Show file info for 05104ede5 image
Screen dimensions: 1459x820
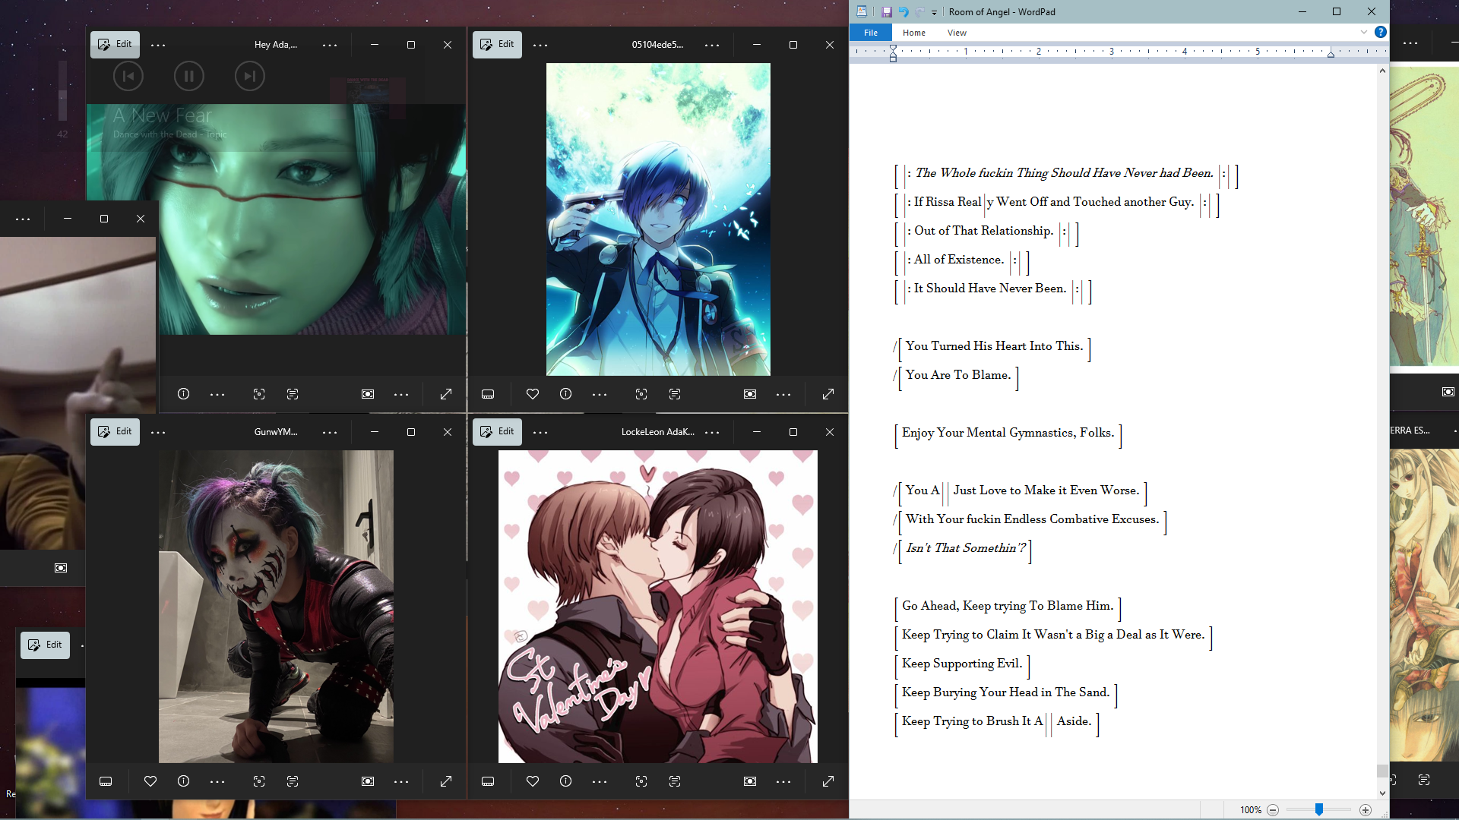point(565,394)
